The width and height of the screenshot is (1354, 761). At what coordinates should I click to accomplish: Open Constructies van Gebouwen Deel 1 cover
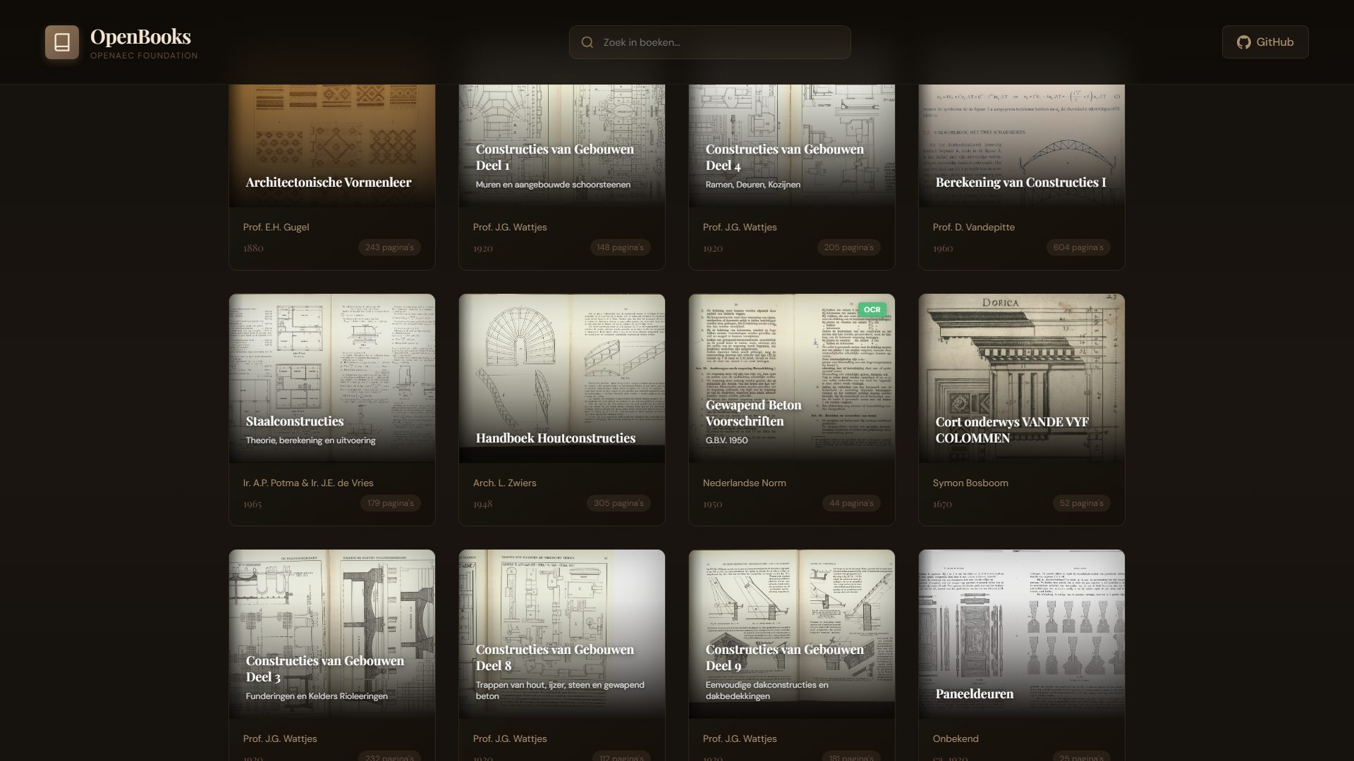562,146
